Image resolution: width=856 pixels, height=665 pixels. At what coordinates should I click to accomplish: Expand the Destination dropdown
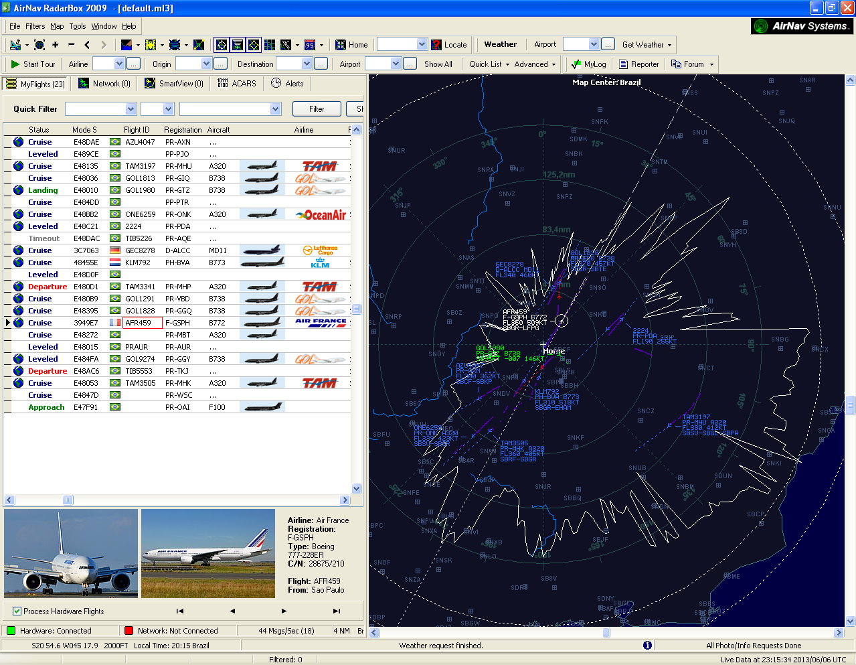pos(307,64)
